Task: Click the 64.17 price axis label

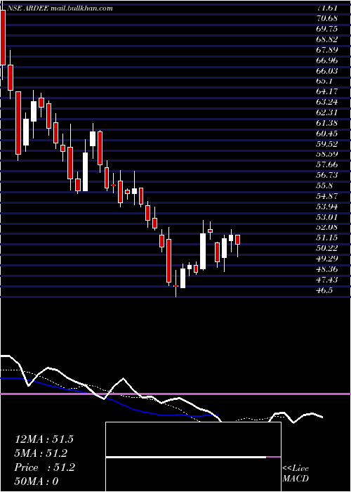Action: coord(327,91)
